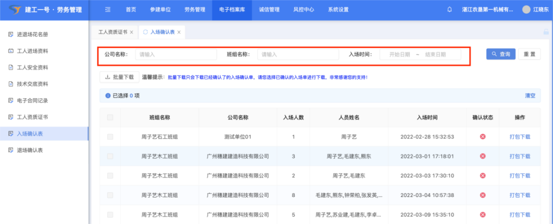Click the 查询 search button
This screenshot has width=553, height=224.
(x=501, y=54)
